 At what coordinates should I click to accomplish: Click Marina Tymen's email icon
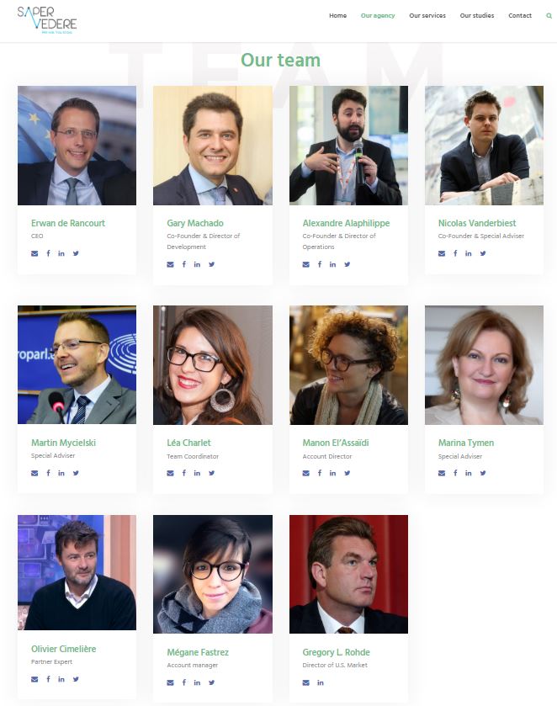coord(442,473)
